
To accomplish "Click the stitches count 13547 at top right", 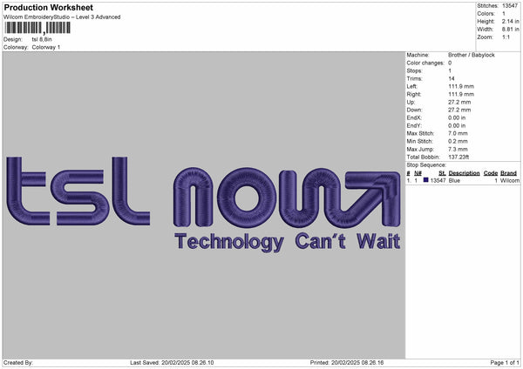I will click(510, 6).
